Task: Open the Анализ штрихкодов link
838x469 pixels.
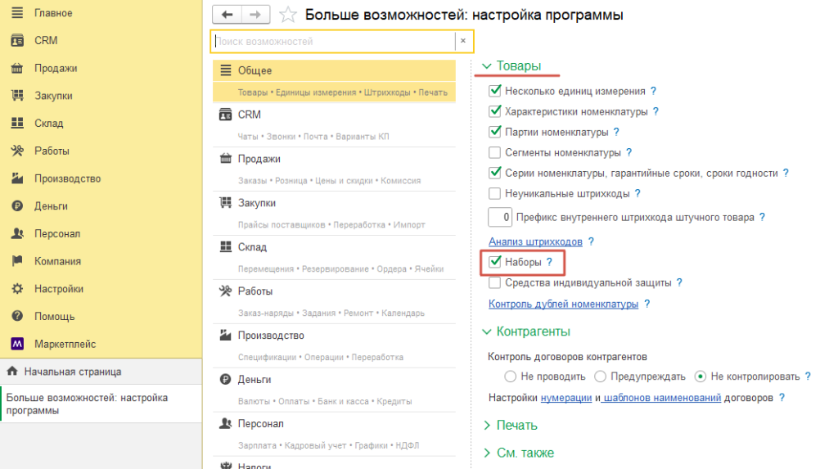Action: click(x=535, y=241)
